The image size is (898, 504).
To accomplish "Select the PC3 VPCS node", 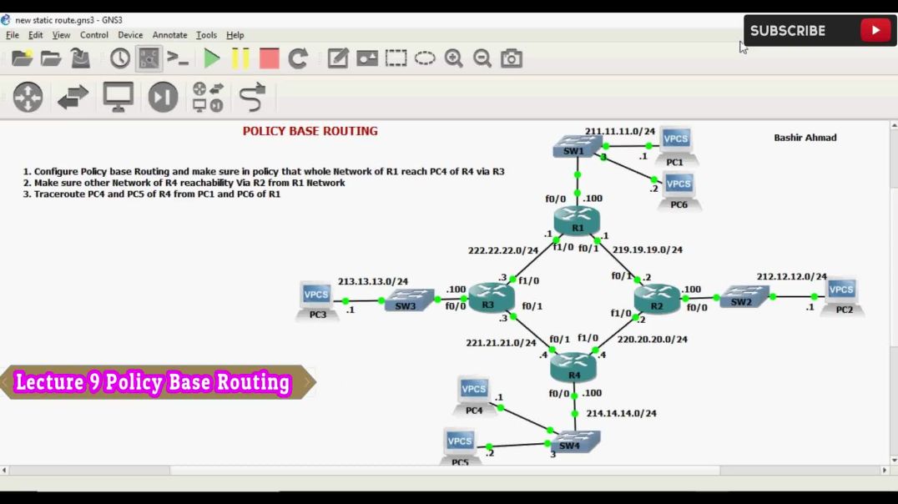I will [316, 301].
